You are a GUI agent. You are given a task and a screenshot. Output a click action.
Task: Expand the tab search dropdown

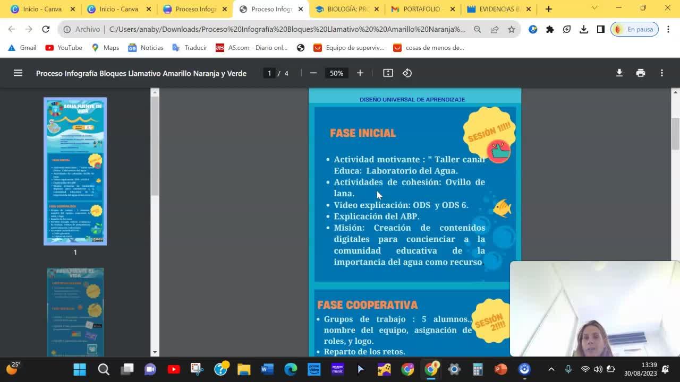click(594, 8)
